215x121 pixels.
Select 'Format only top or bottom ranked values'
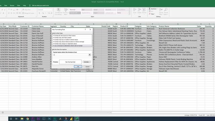72,40
